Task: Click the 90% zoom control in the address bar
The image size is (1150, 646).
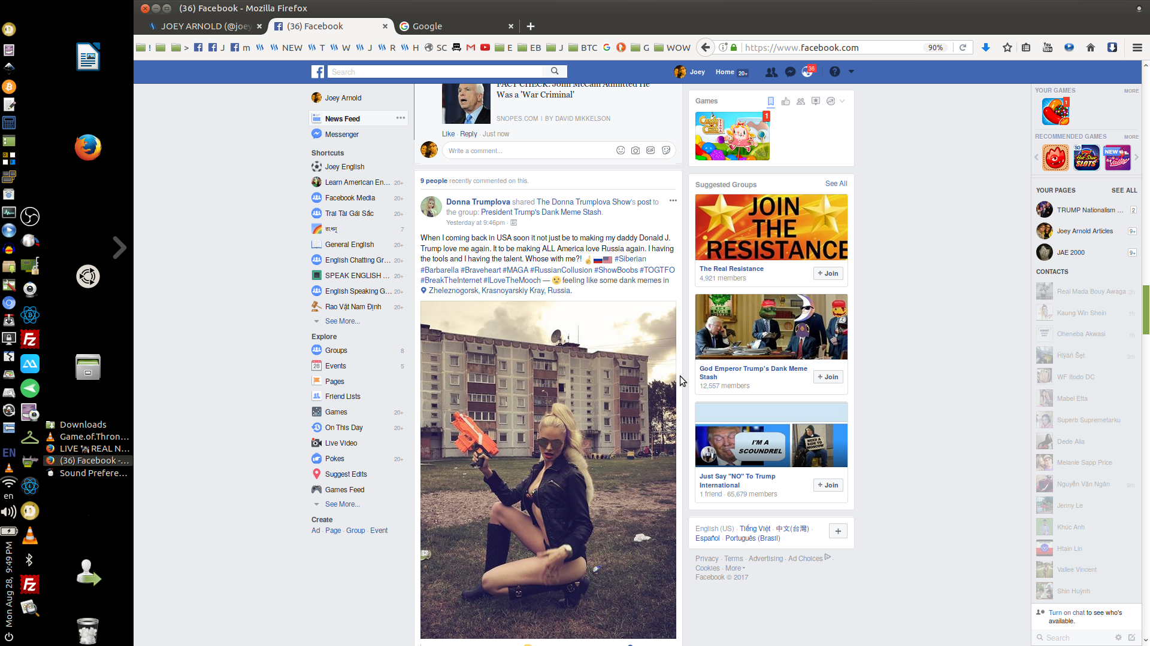Action: click(936, 47)
